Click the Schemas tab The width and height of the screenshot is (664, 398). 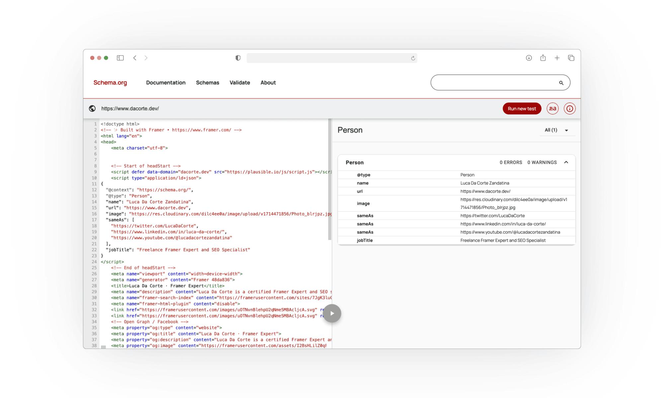coord(207,83)
